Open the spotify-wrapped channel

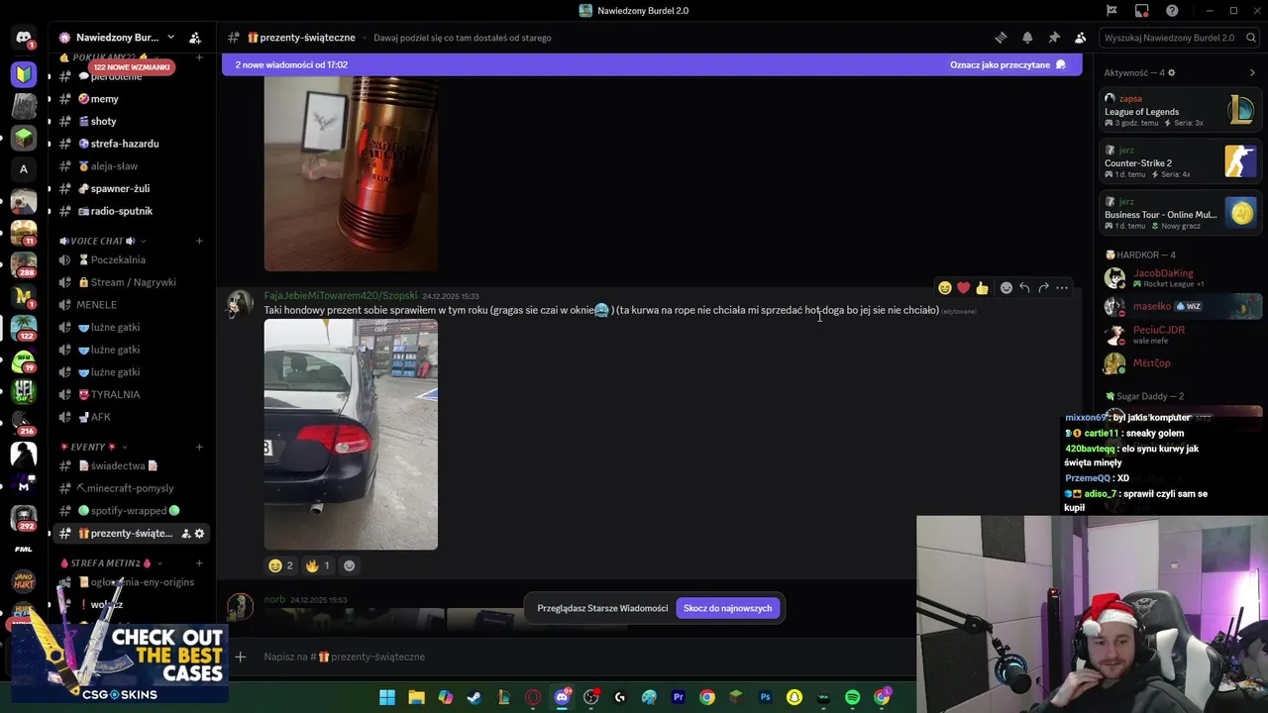131,511
